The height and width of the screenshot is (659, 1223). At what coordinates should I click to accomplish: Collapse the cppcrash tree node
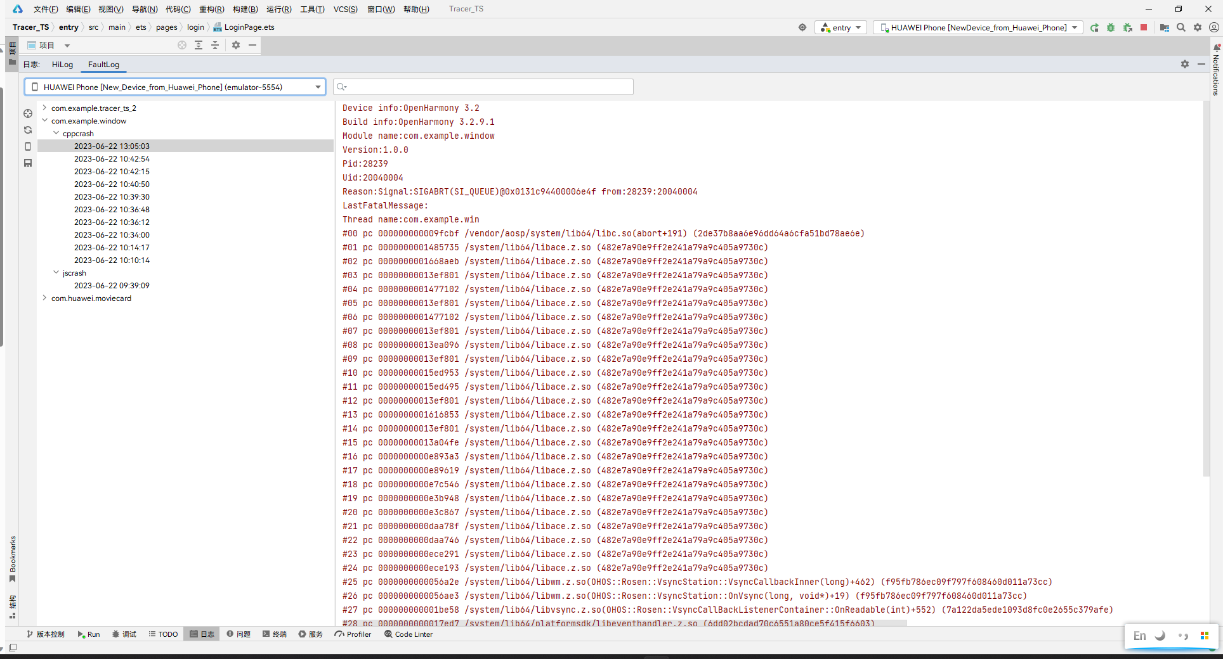coord(56,133)
